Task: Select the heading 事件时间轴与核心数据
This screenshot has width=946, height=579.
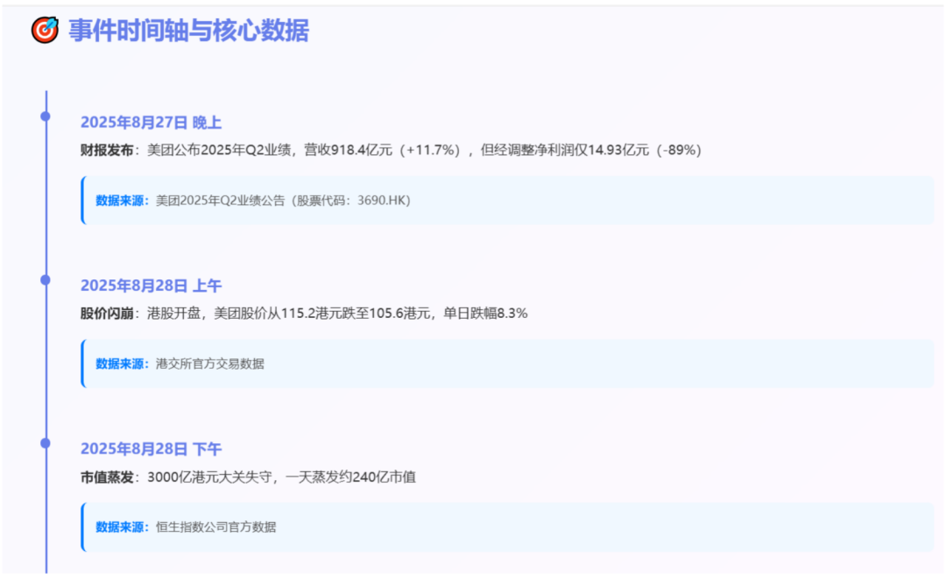Action: coord(188,30)
